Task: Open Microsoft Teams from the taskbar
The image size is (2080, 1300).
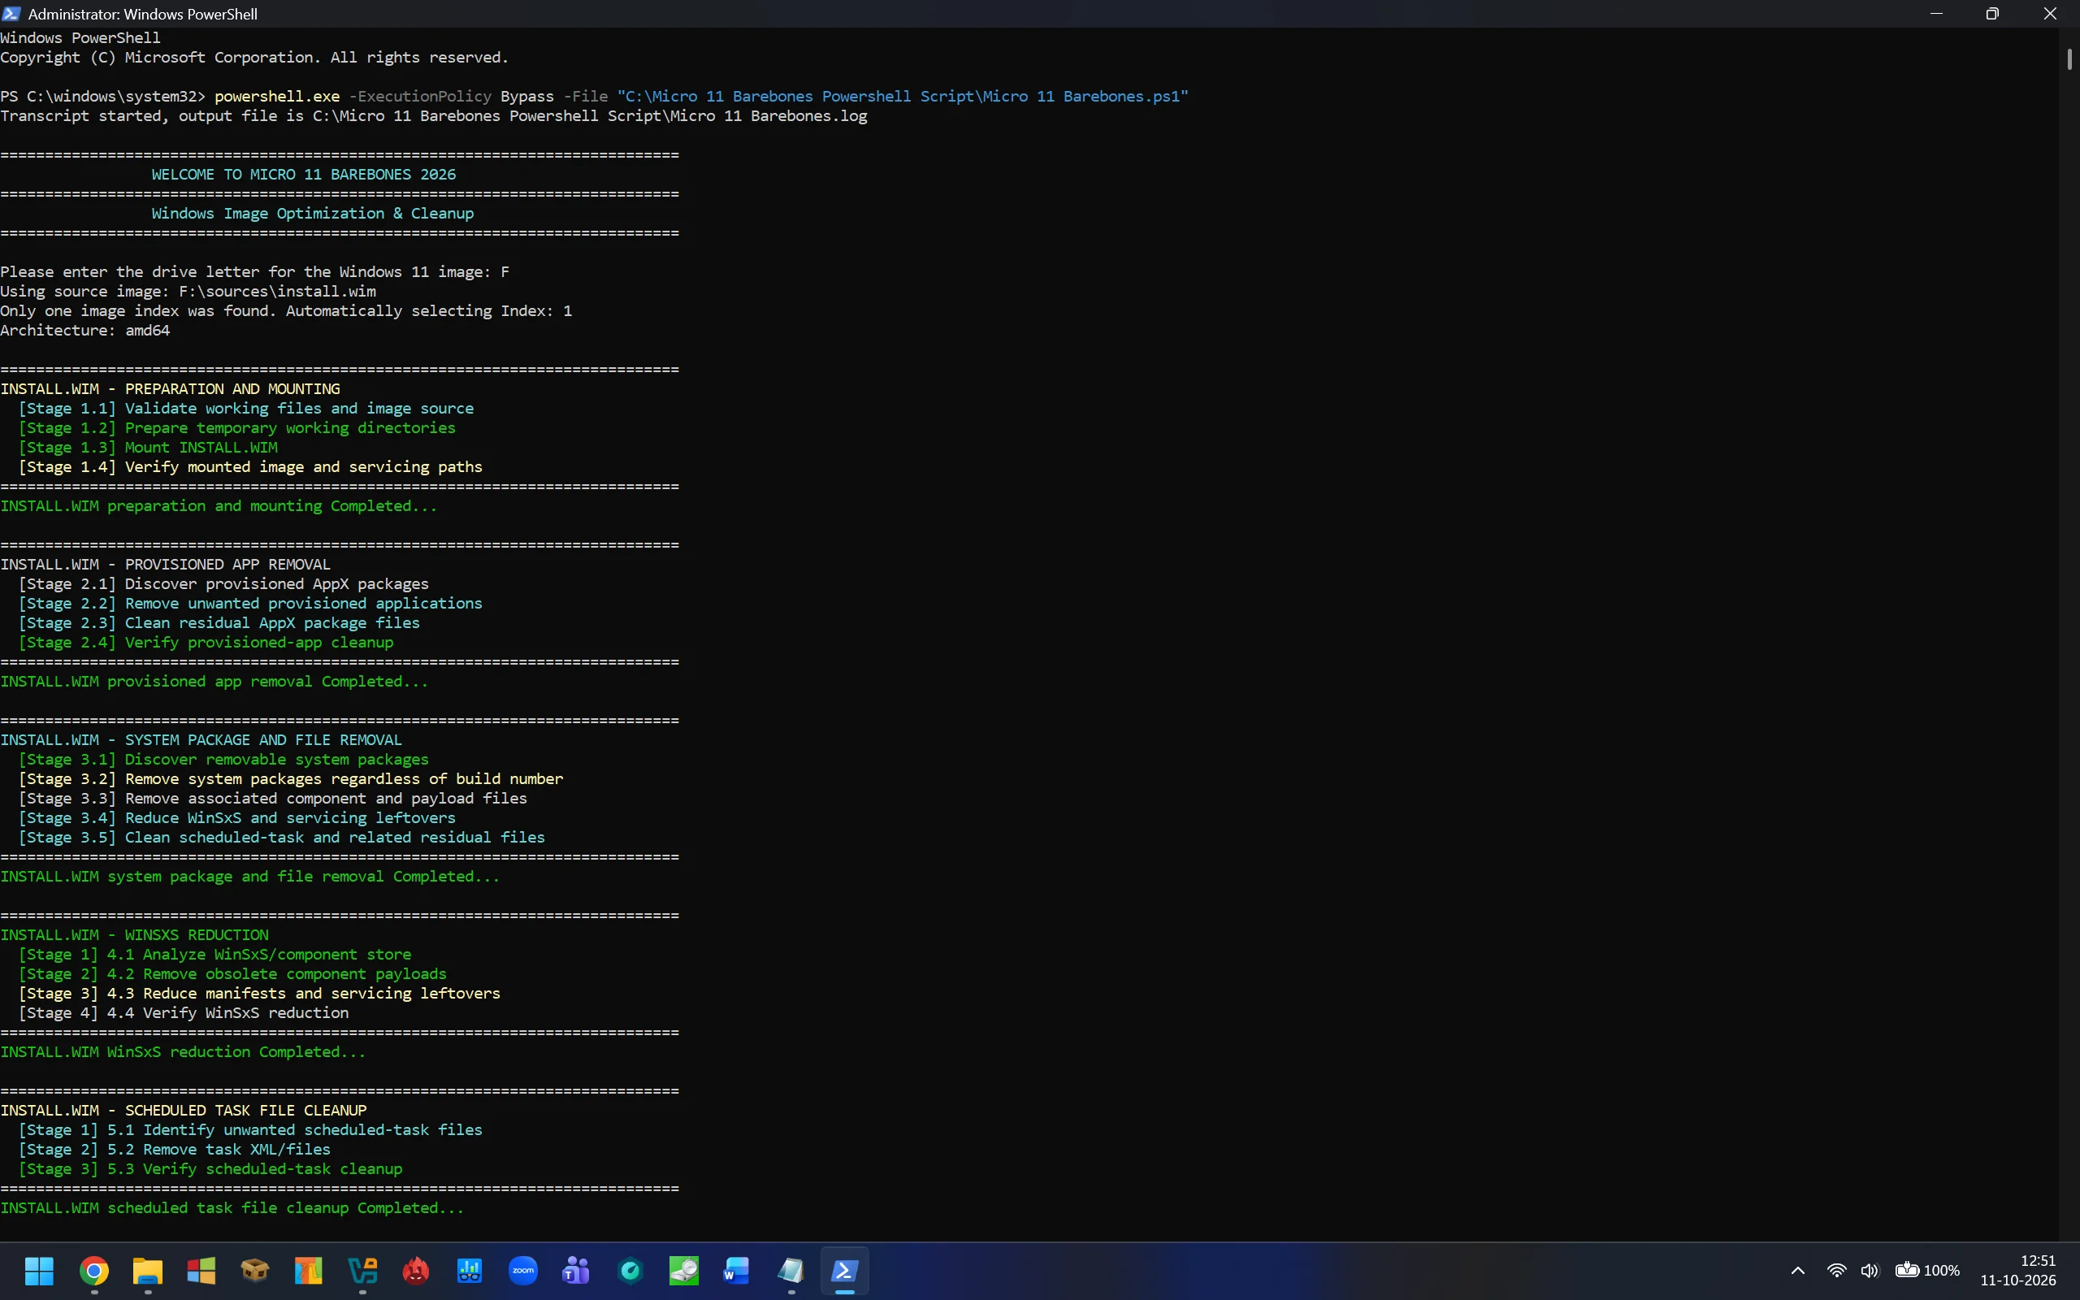Action: pos(577,1270)
